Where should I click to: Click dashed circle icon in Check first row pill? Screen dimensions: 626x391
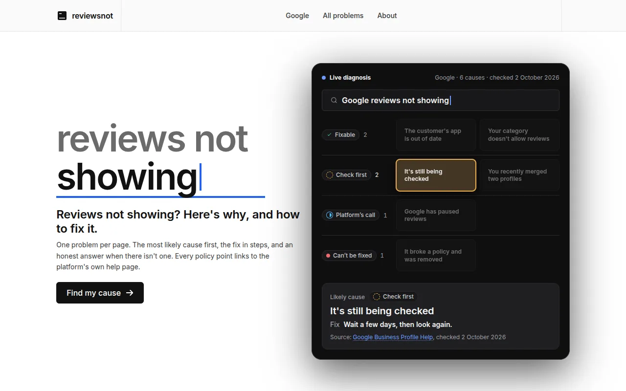pos(330,175)
